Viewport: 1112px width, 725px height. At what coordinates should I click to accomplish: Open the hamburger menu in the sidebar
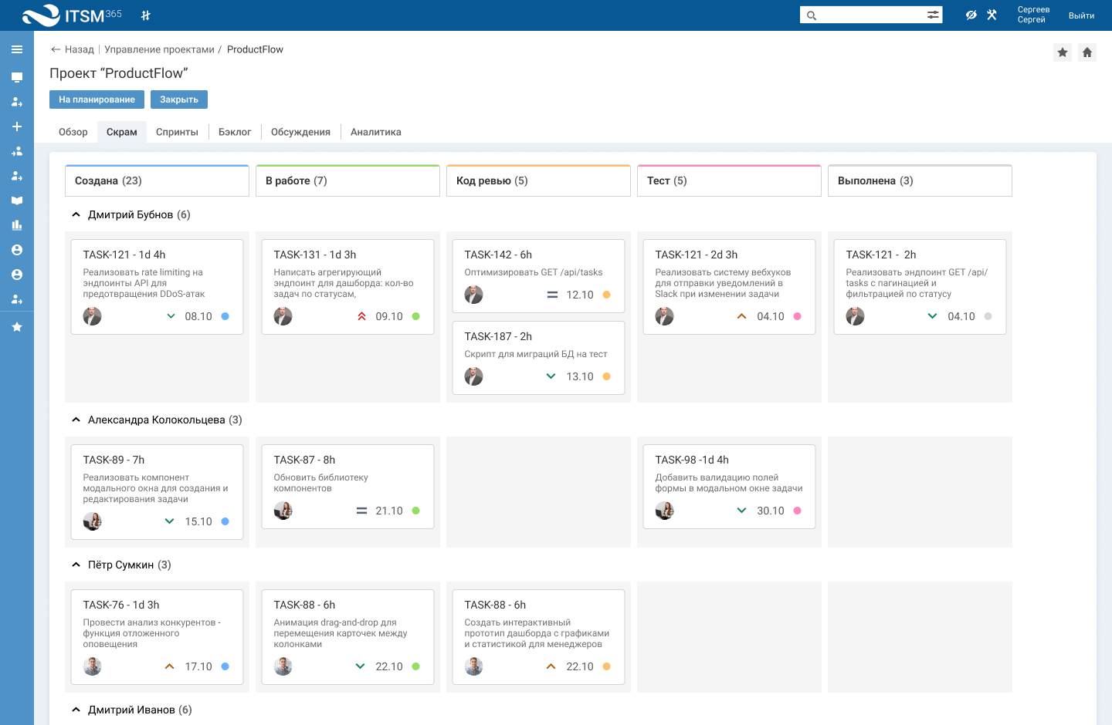(x=17, y=49)
